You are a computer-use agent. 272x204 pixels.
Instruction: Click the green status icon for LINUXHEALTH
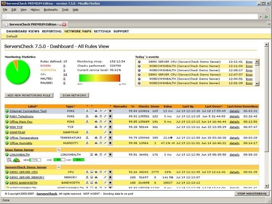tap(7, 154)
